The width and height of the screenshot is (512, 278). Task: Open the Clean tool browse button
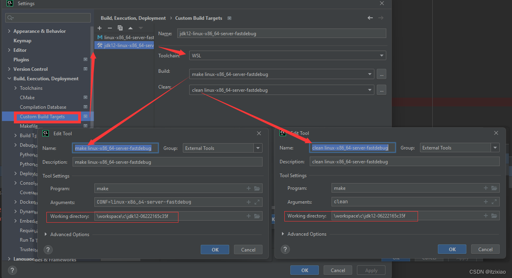pyautogui.click(x=382, y=90)
